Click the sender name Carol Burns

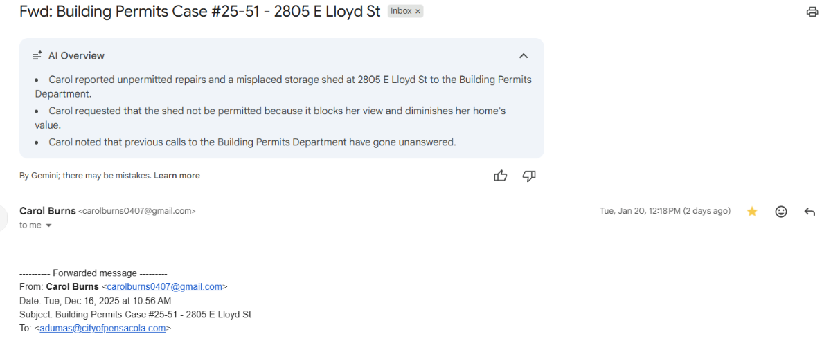[47, 211]
